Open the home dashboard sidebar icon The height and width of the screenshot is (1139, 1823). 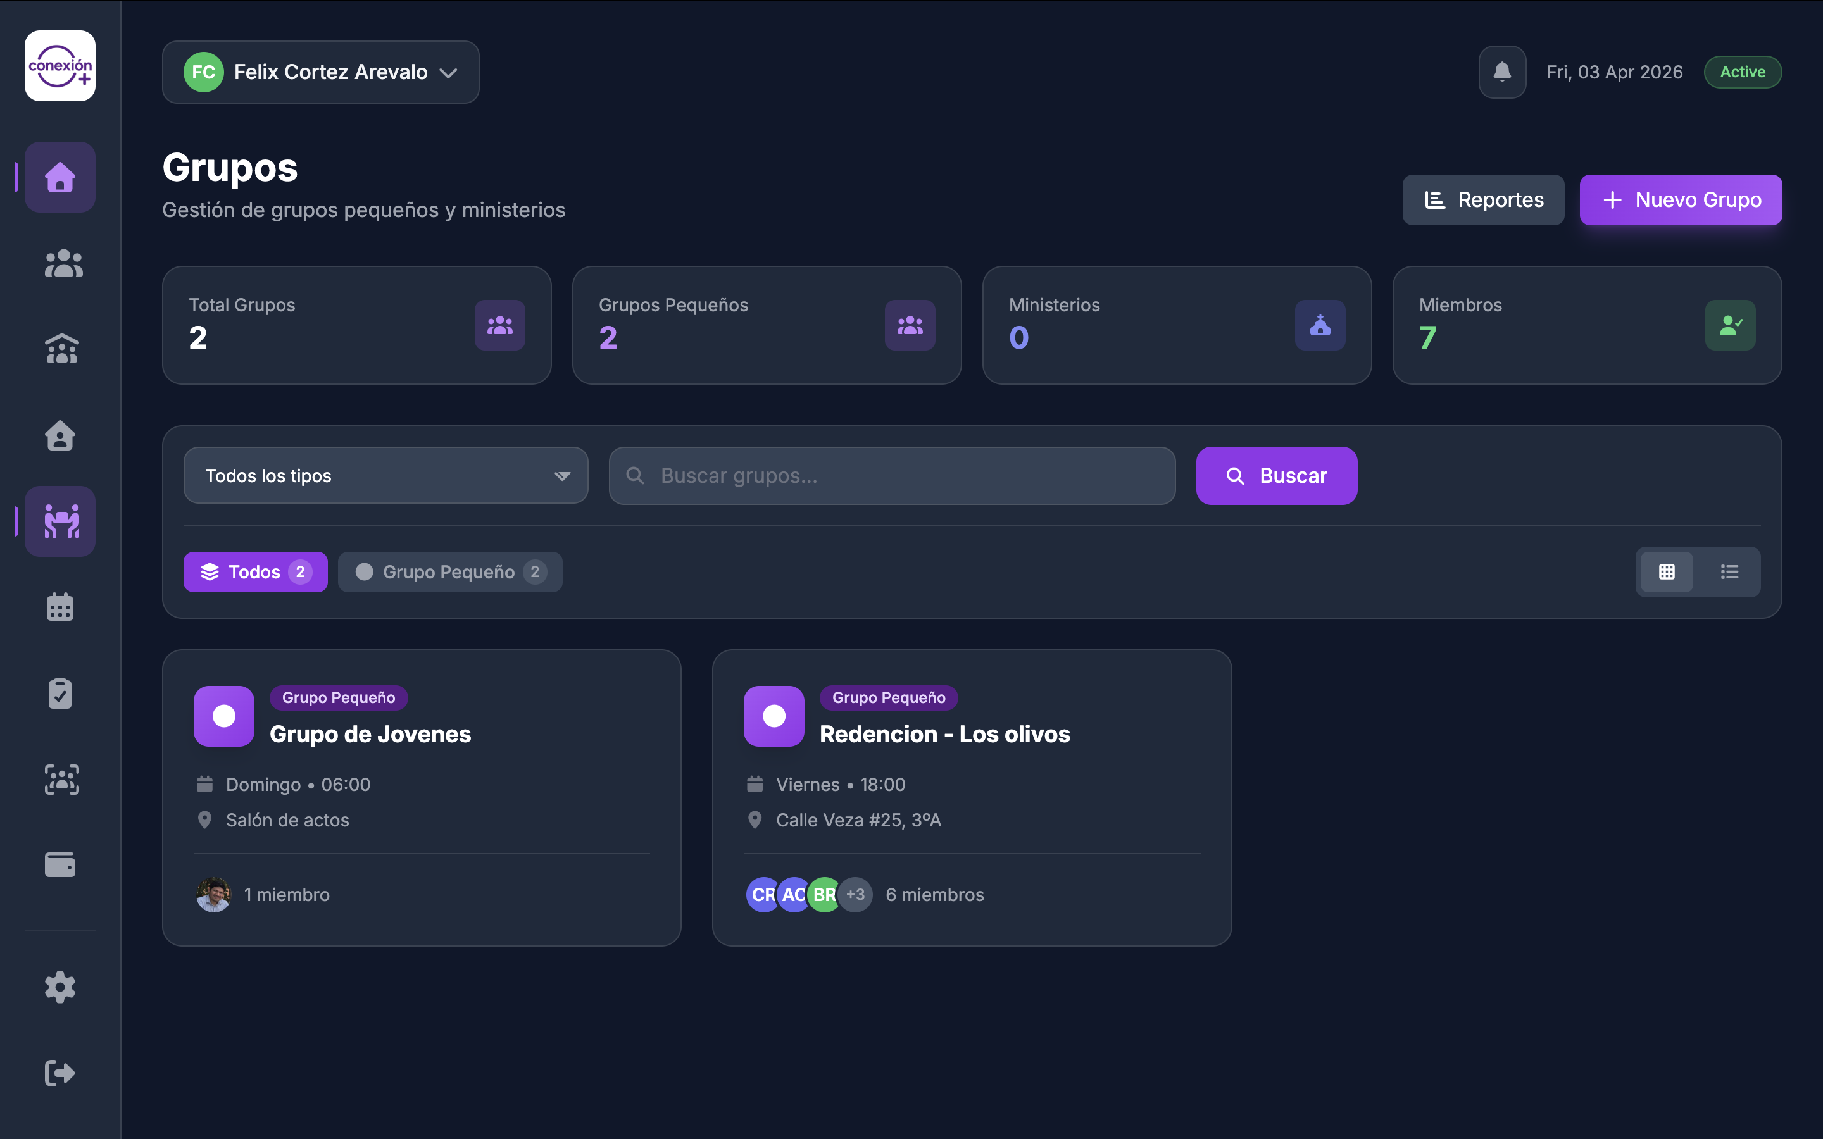tap(60, 177)
